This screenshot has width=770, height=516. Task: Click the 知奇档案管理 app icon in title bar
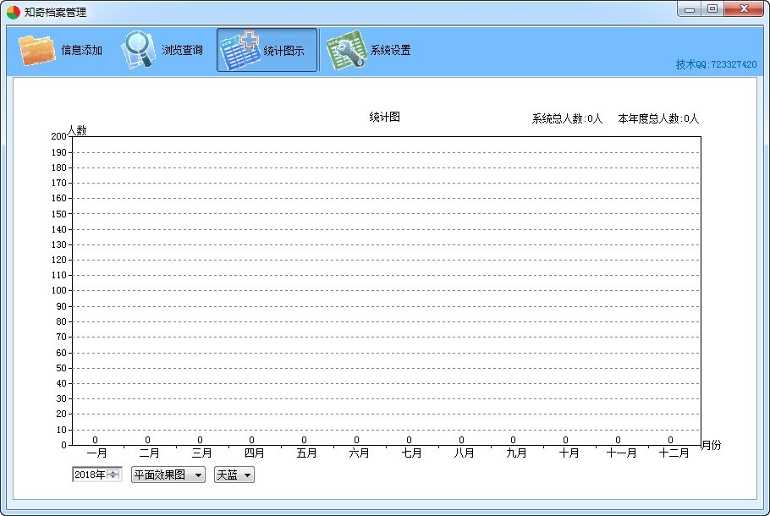coord(14,13)
